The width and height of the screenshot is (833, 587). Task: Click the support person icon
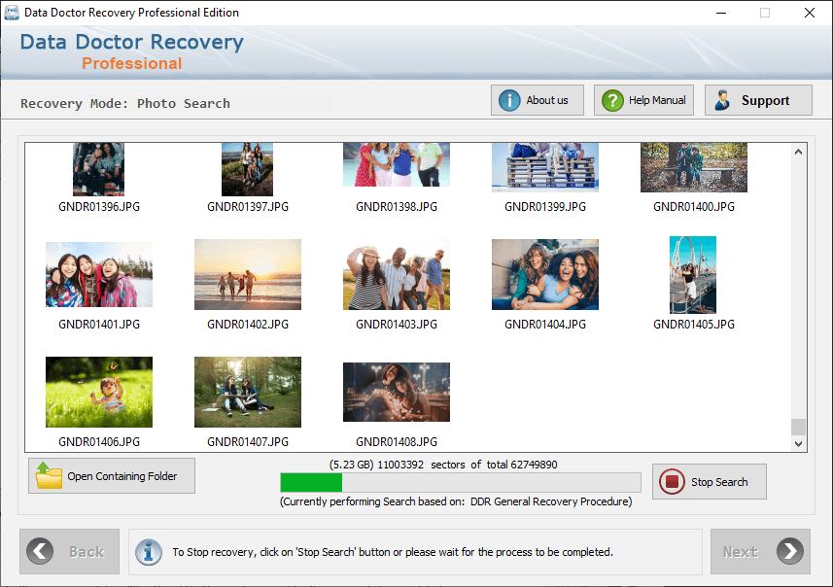pyautogui.click(x=722, y=100)
